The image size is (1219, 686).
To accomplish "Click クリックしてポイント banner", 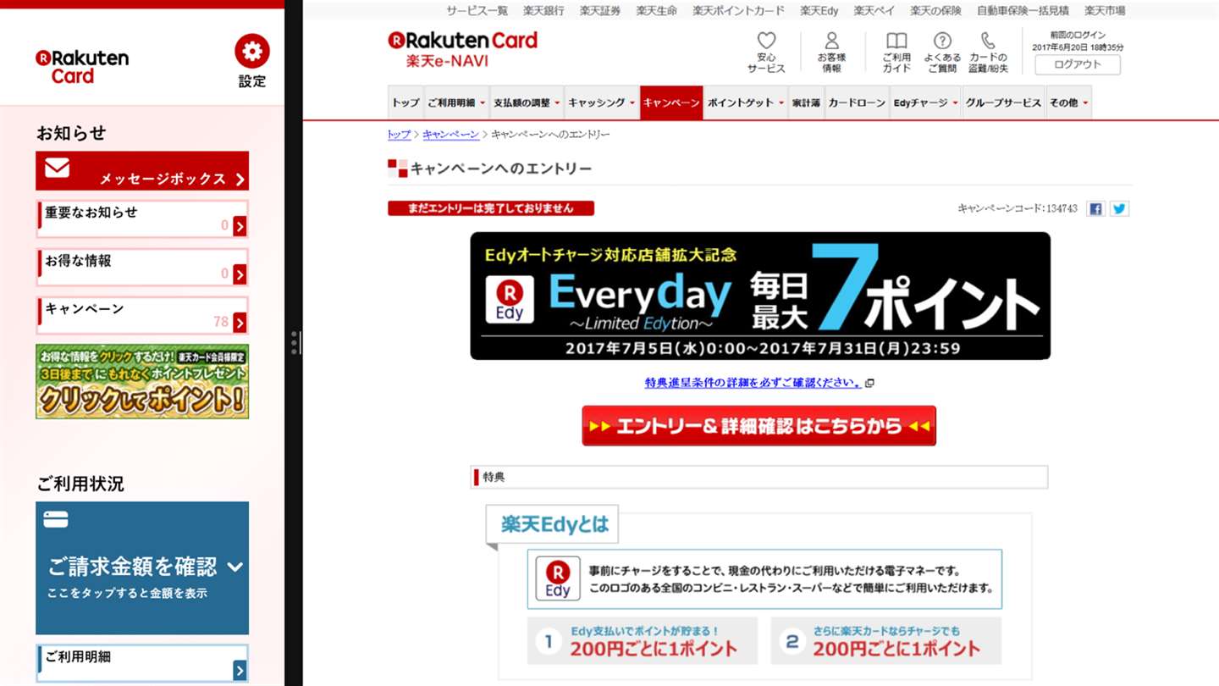I will (x=142, y=381).
